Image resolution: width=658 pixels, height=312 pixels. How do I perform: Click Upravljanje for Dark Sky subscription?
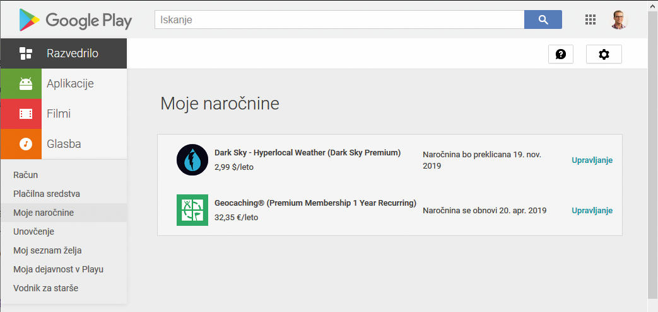coord(592,160)
